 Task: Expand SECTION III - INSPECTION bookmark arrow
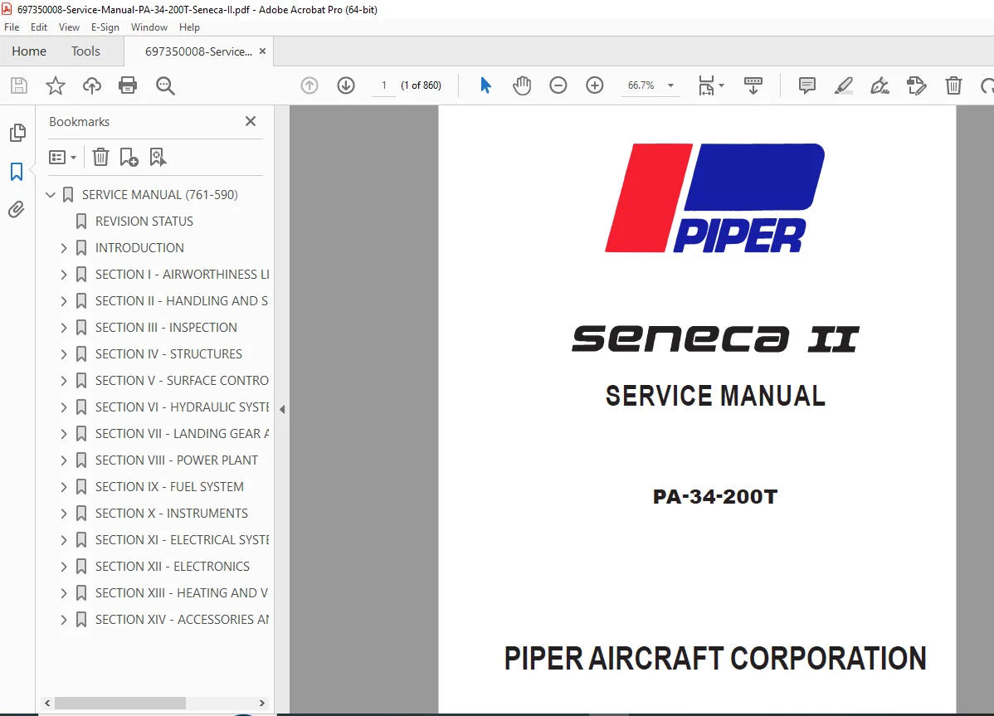coord(63,329)
